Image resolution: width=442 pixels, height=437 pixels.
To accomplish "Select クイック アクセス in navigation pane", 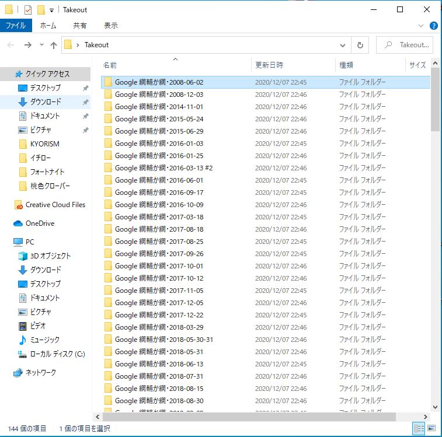I will (45, 74).
